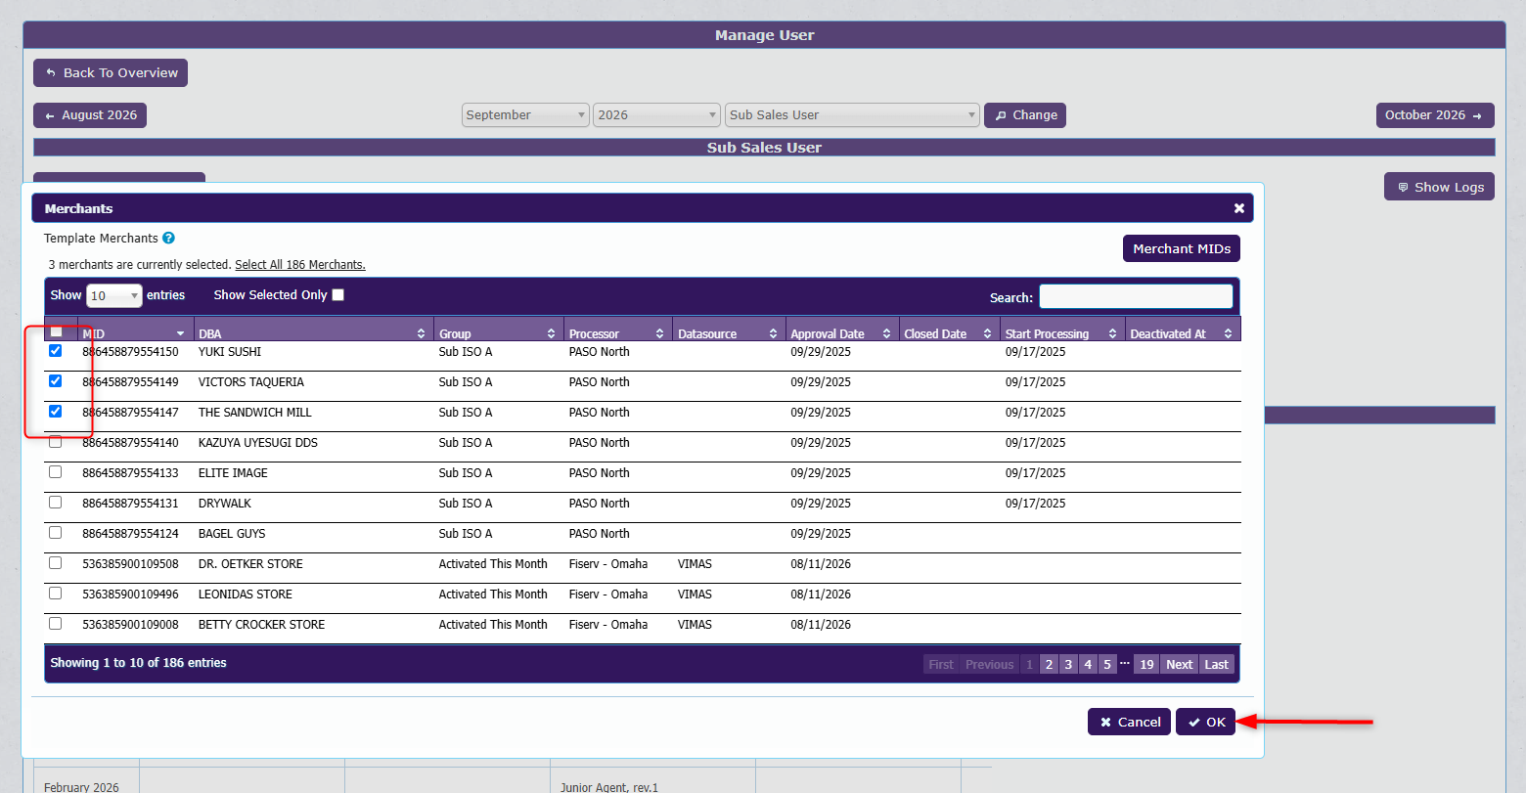Jump to the Last merchants page
Screen dimensions: 1526x793
point(1217,664)
